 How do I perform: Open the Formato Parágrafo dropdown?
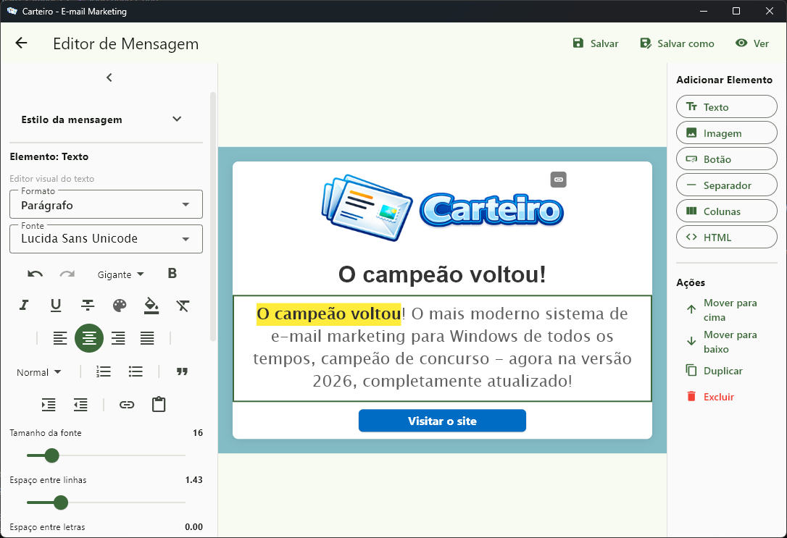point(106,205)
